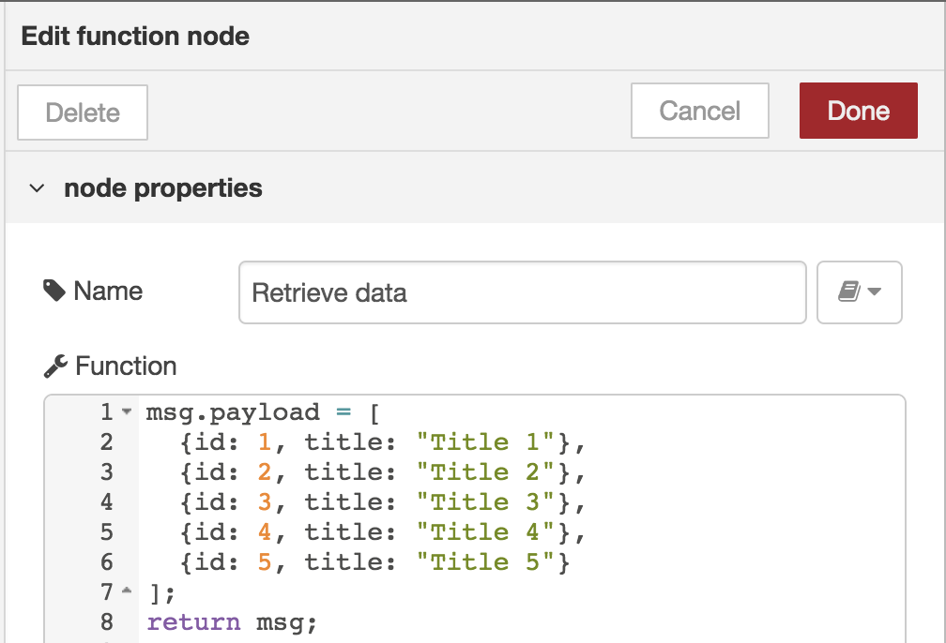Click the id value 3 in code
946x643 pixels.
265,502
